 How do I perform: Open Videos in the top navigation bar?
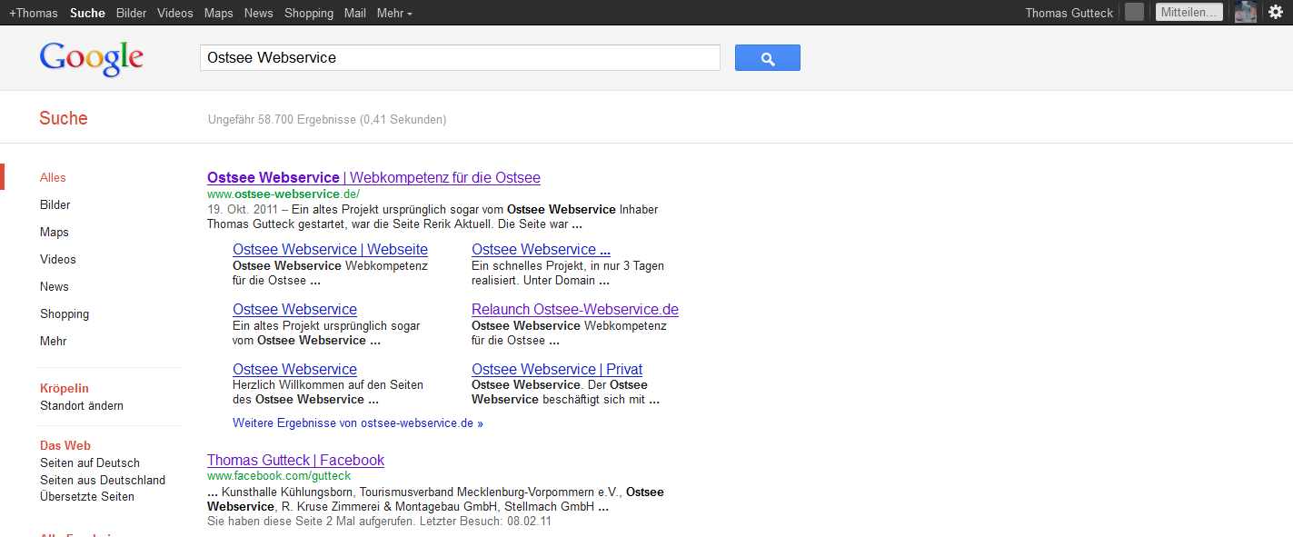(x=175, y=13)
